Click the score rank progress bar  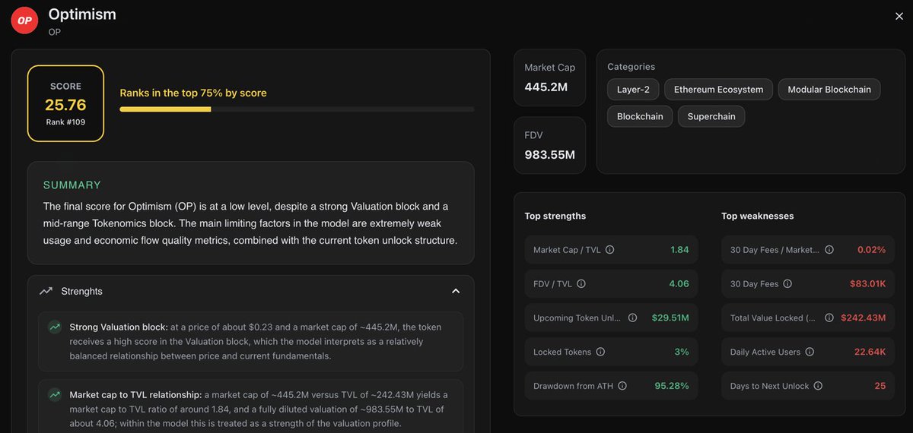(297, 109)
